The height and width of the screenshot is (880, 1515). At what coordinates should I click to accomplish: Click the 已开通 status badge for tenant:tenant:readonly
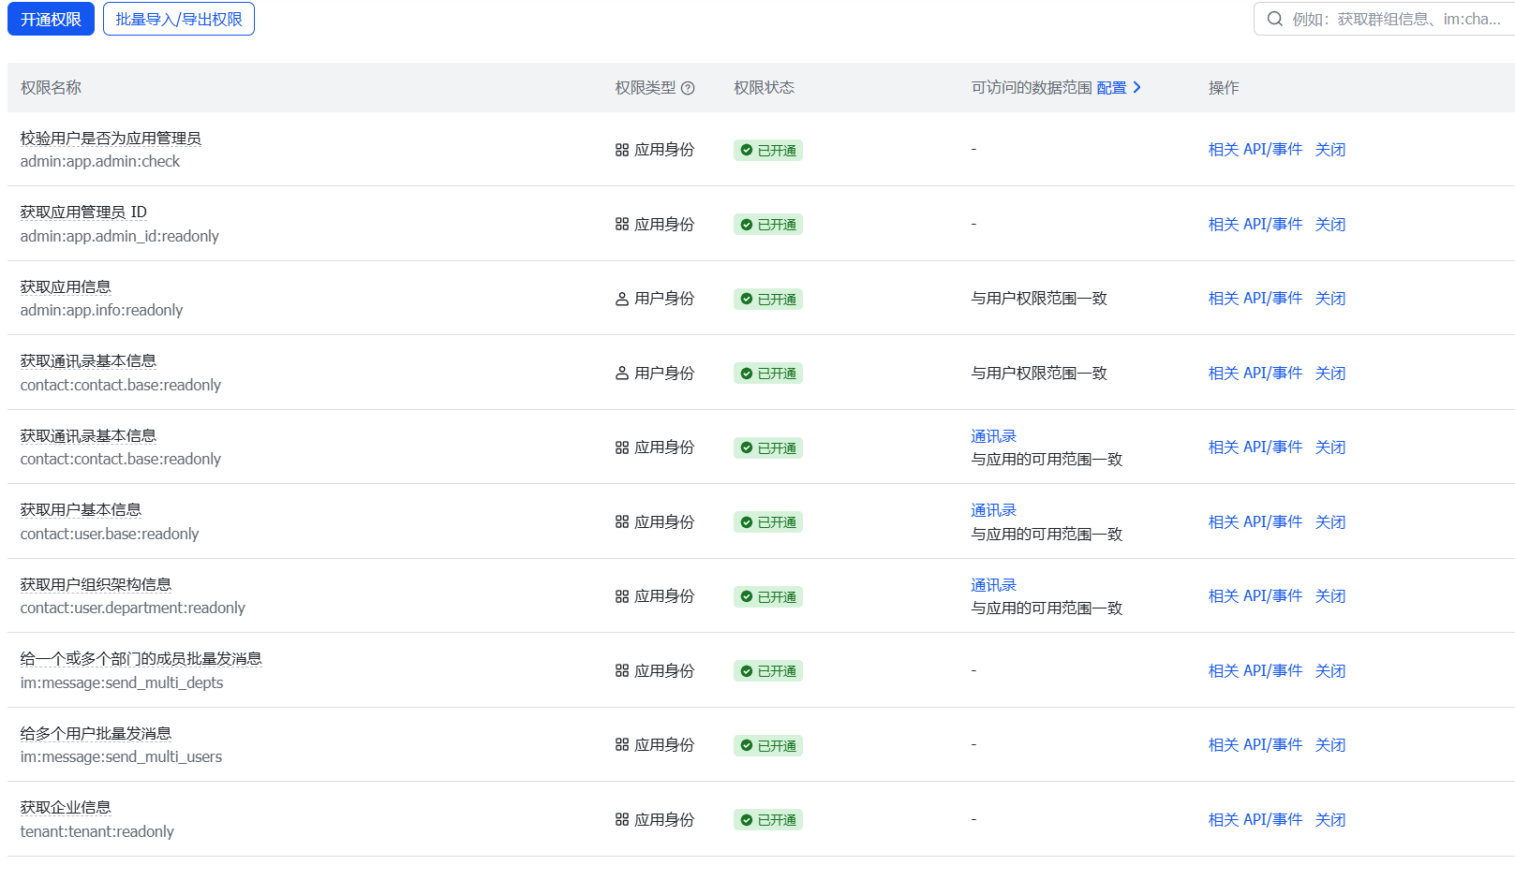pyautogui.click(x=767, y=820)
